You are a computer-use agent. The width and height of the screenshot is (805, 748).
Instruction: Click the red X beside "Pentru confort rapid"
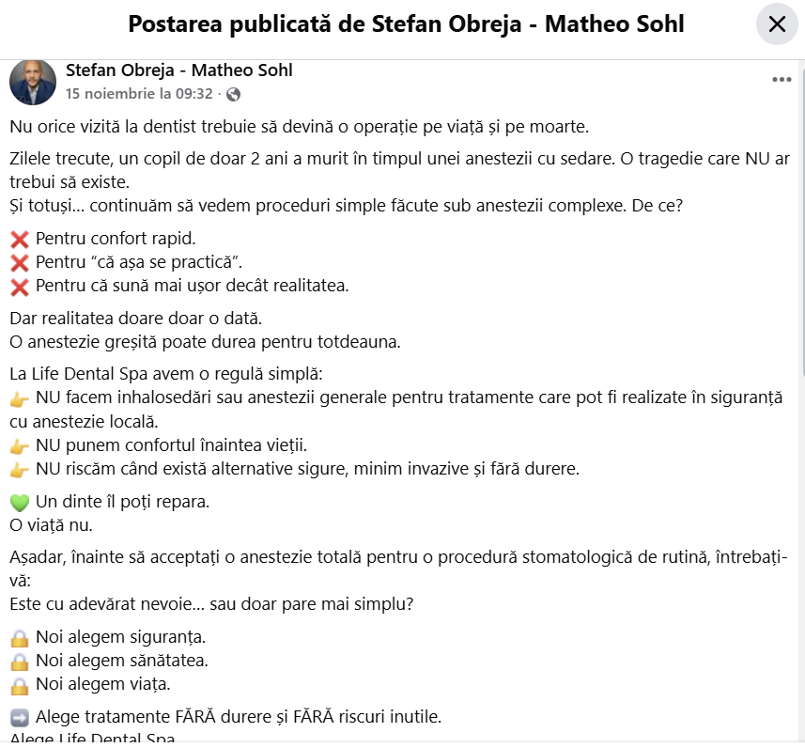click(x=20, y=239)
